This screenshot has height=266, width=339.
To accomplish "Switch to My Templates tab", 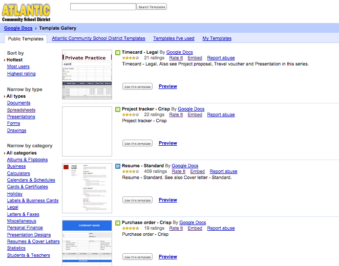I will coord(217,38).
